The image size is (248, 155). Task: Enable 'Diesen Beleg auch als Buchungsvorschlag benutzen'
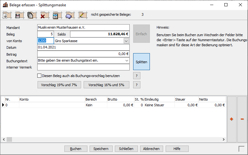(x=39, y=76)
